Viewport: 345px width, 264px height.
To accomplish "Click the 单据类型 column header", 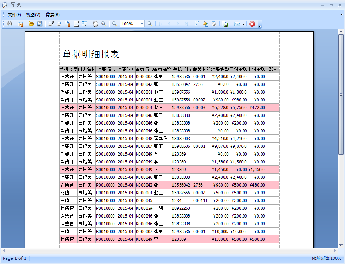I will tap(69, 69).
